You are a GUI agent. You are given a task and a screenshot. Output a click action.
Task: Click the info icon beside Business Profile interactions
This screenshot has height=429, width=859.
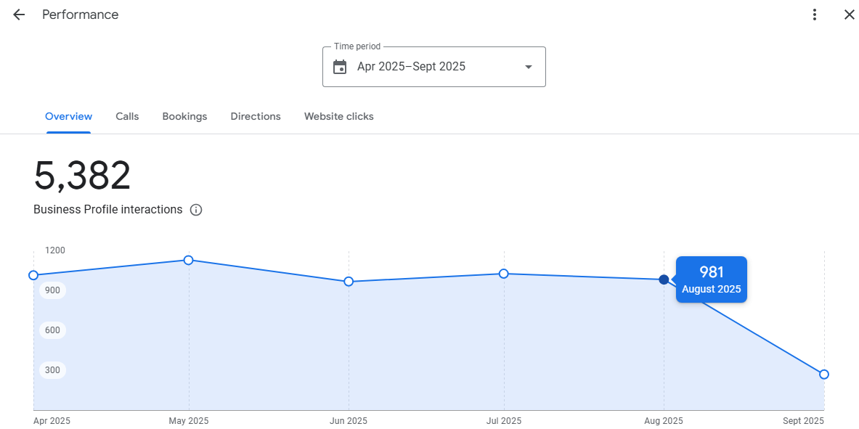196,210
